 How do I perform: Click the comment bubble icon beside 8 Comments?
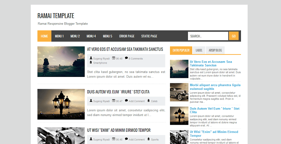pos(126,58)
